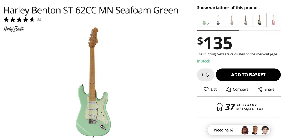Viewport: 286px width, 139px height.
Task: Click the heart List icon
Action: 206,89
